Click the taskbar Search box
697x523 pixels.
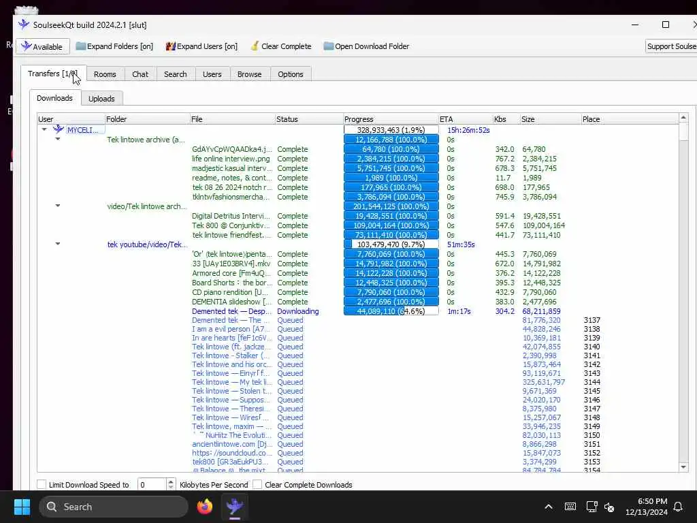(114, 507)
